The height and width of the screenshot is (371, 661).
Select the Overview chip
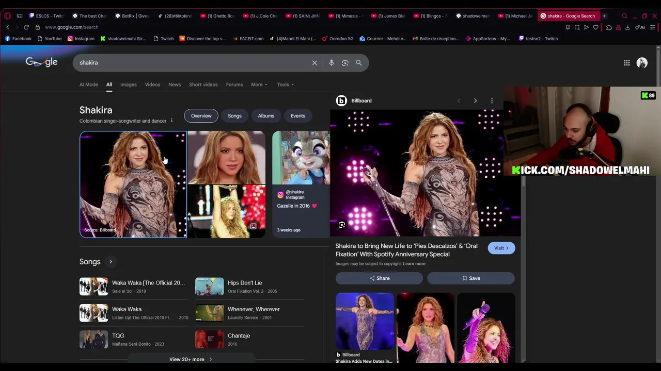(x=201, y=116)
